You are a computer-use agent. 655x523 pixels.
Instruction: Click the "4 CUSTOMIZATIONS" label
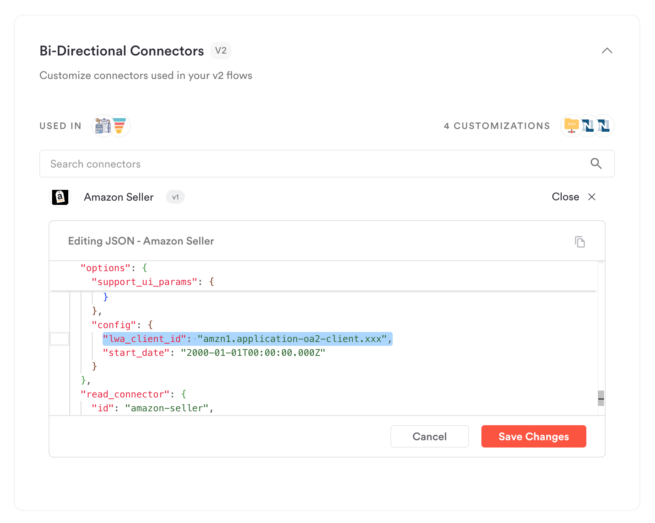pyautogui.click(x=497, y=126)
